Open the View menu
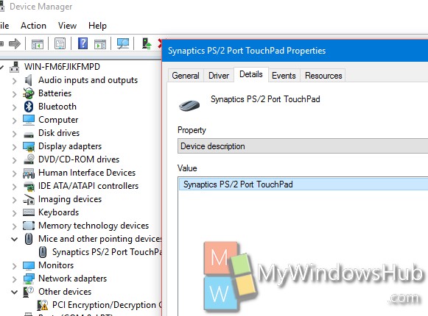 coord(67,26)
